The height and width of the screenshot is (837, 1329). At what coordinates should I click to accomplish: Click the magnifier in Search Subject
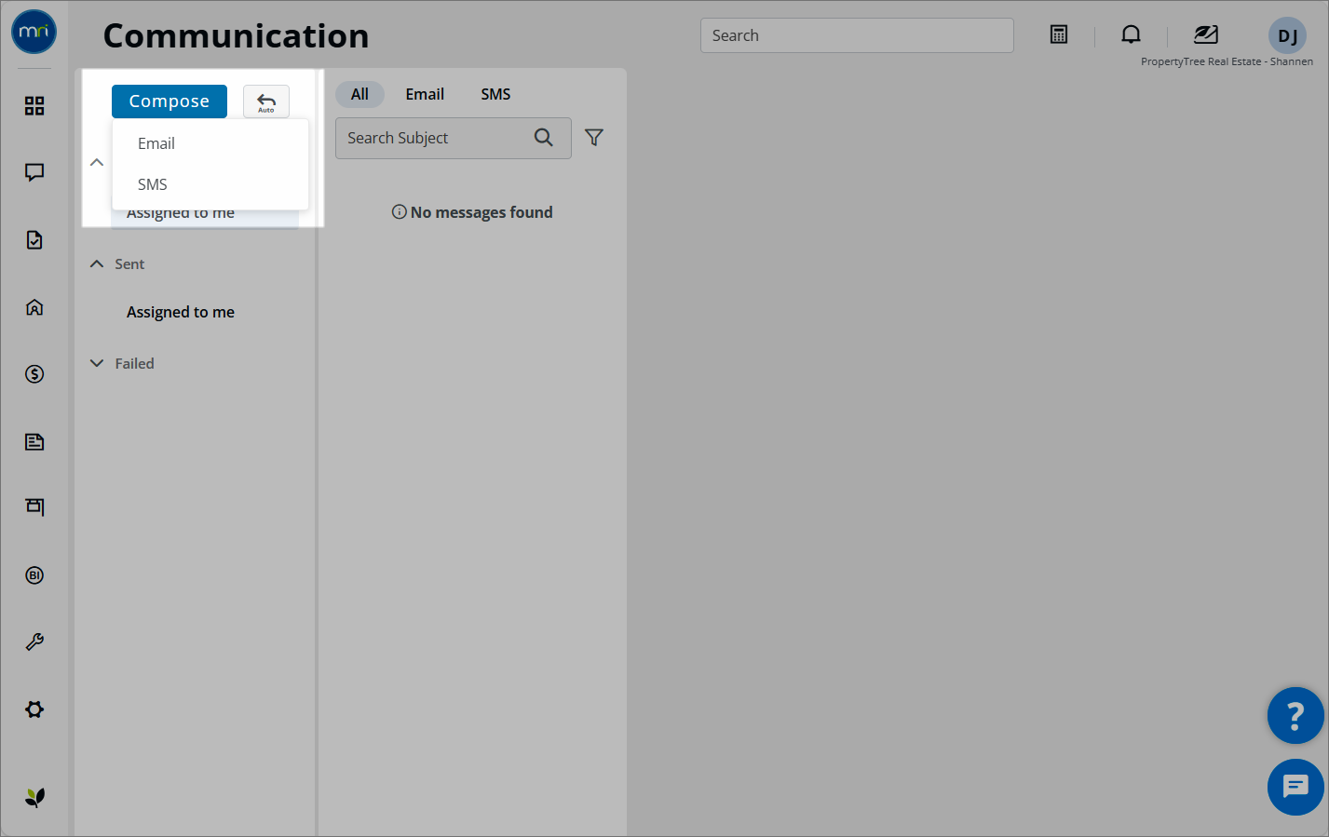(544, 138)
